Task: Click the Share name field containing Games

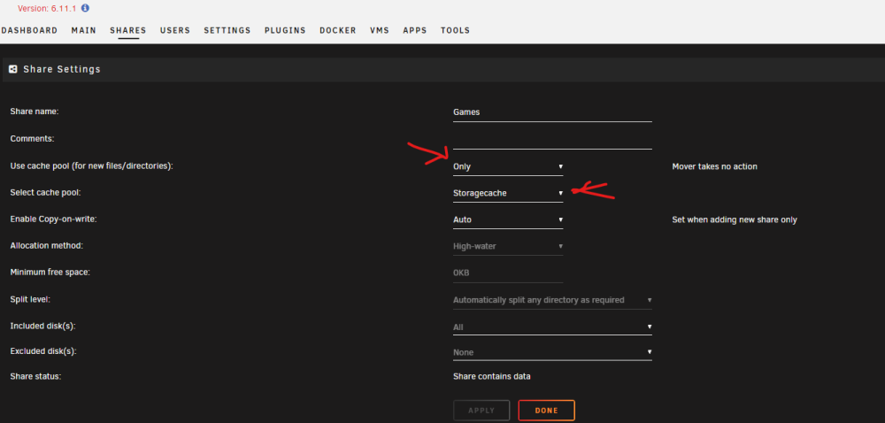Action: point(552,112)
